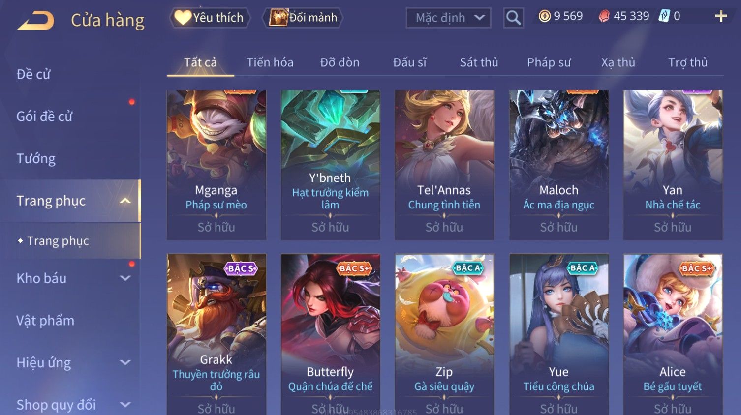The width and height of the screenshot is (741, 415).
Task: Collapse the Trang phục sidebar section
Action: (x=125, y=201)
